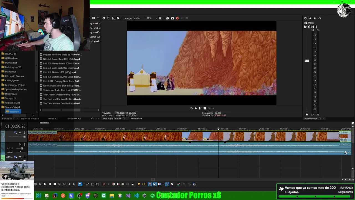Open Spotify from the taskbar
This screenshot has height=200, width=355.
[x=152, y=196]
